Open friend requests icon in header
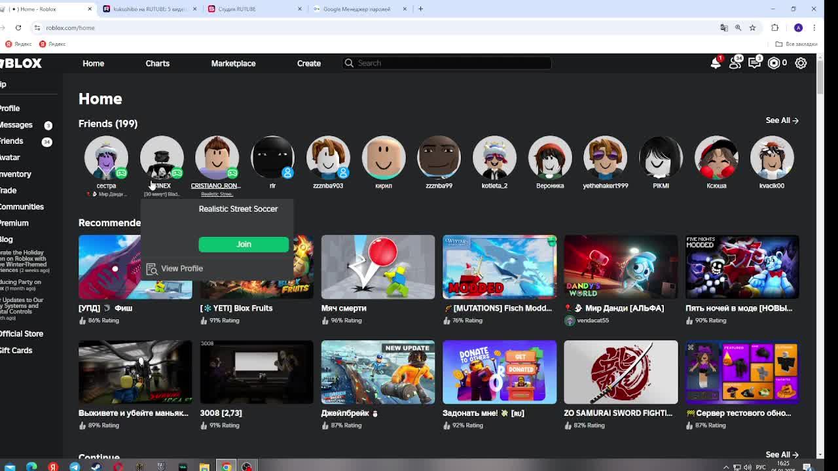The image size is (838, 471). [x=735, y=63]
